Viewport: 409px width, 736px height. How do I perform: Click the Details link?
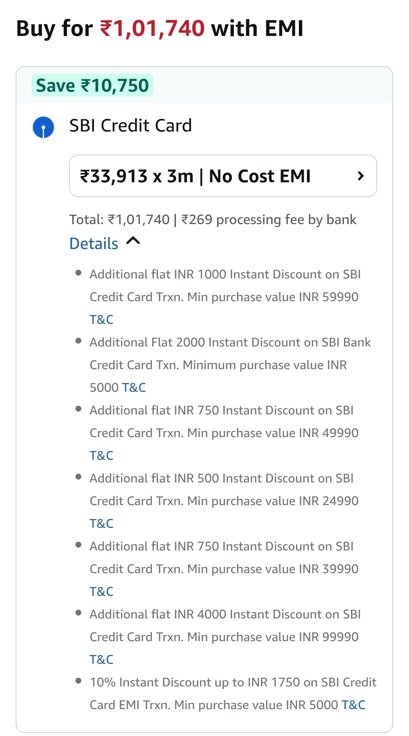[94, 243]
